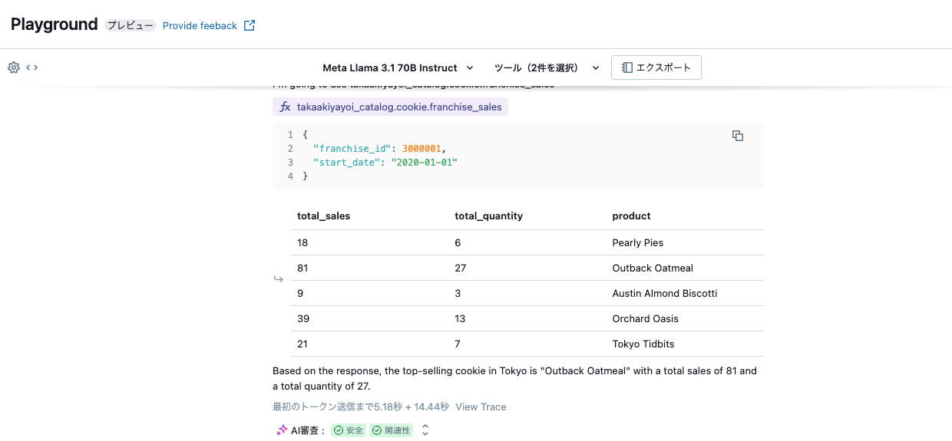This screenshot has height=441, width=952.
Task: Click the tool result return arrow icon
Action: click(279, 279)
